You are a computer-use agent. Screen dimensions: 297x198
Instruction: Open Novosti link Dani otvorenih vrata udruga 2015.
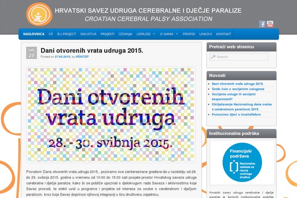tap(238, 84)
